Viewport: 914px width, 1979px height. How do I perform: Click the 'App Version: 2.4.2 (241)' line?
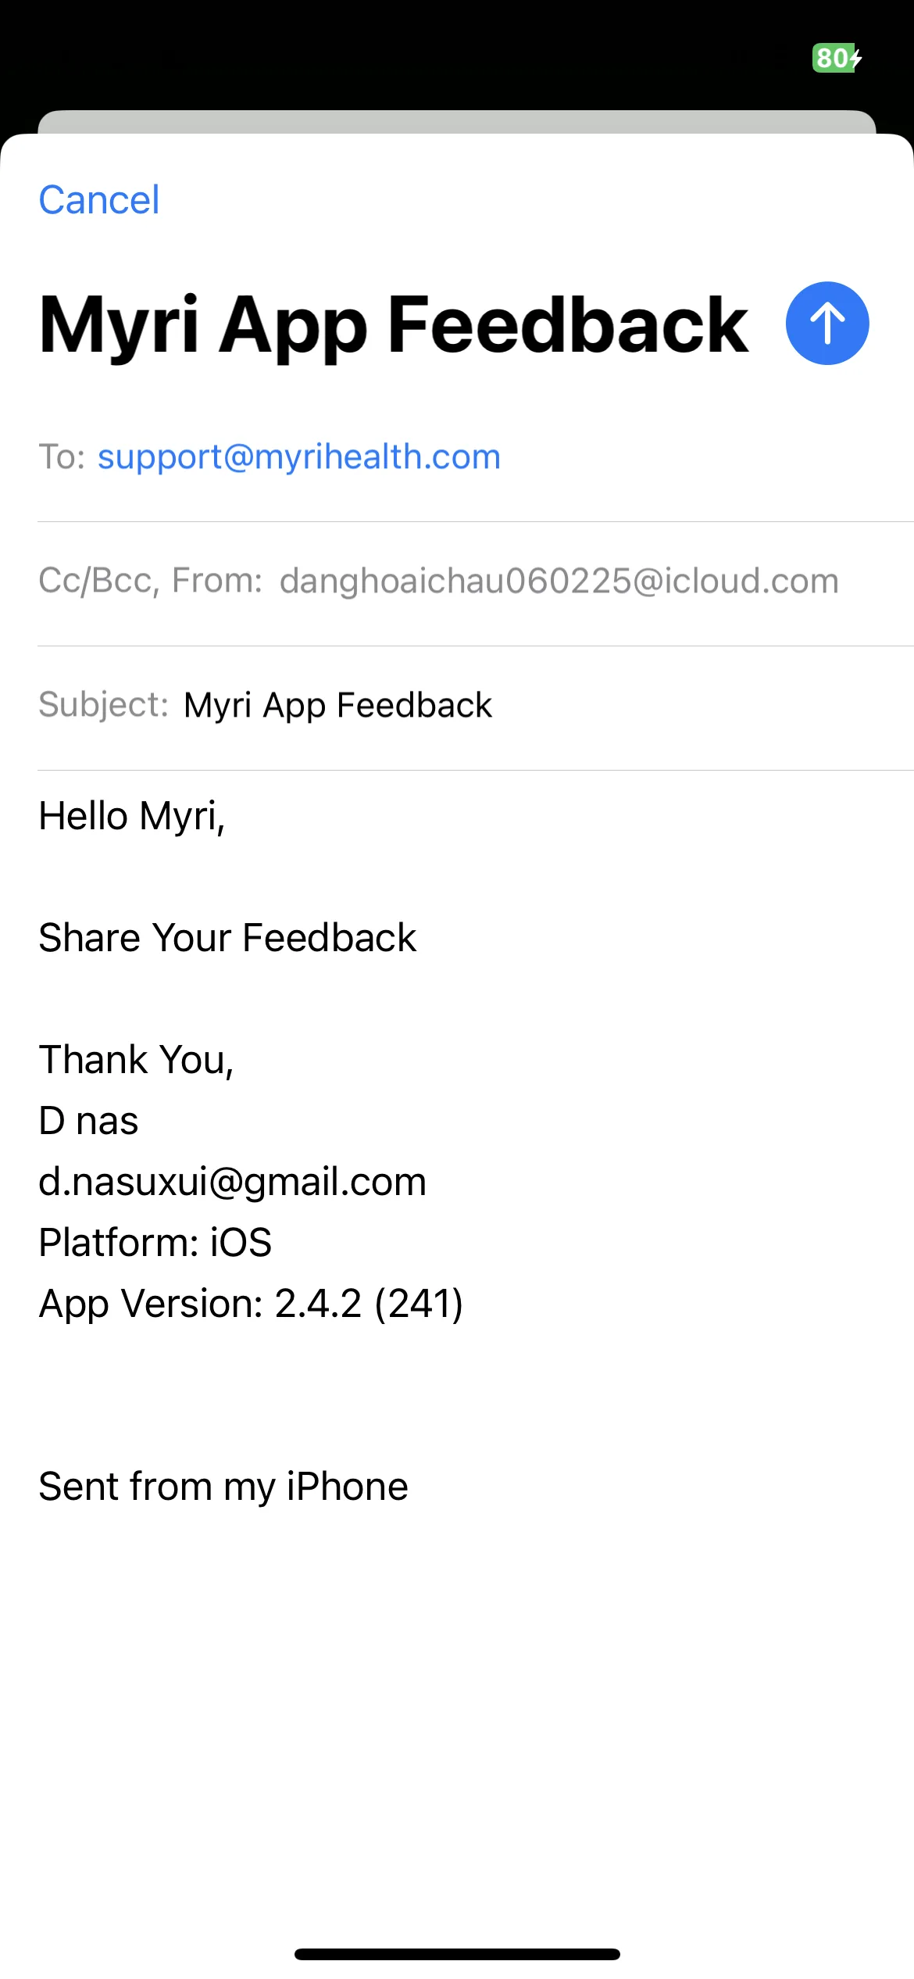(251, 1304)
